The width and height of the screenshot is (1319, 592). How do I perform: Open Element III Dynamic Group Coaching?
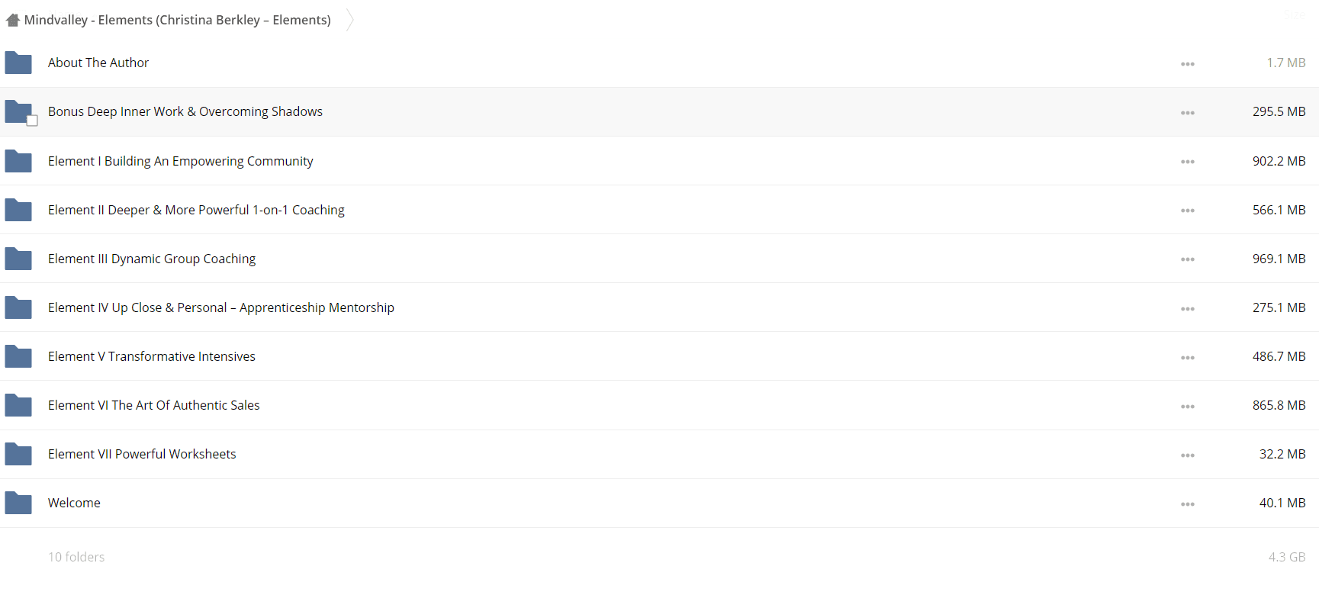[x=152, y=259]
